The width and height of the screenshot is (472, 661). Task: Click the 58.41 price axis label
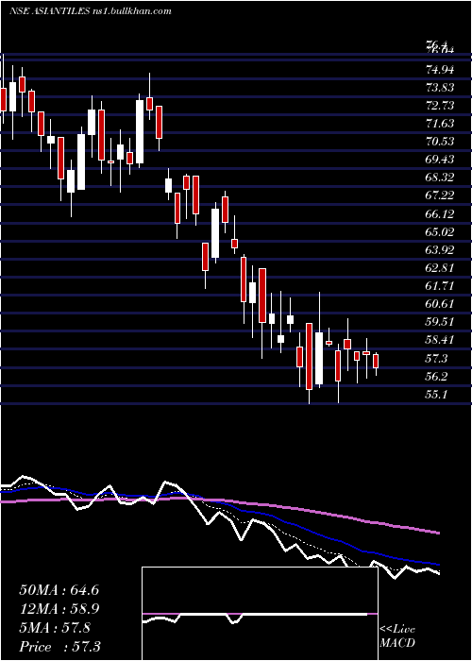440,340
